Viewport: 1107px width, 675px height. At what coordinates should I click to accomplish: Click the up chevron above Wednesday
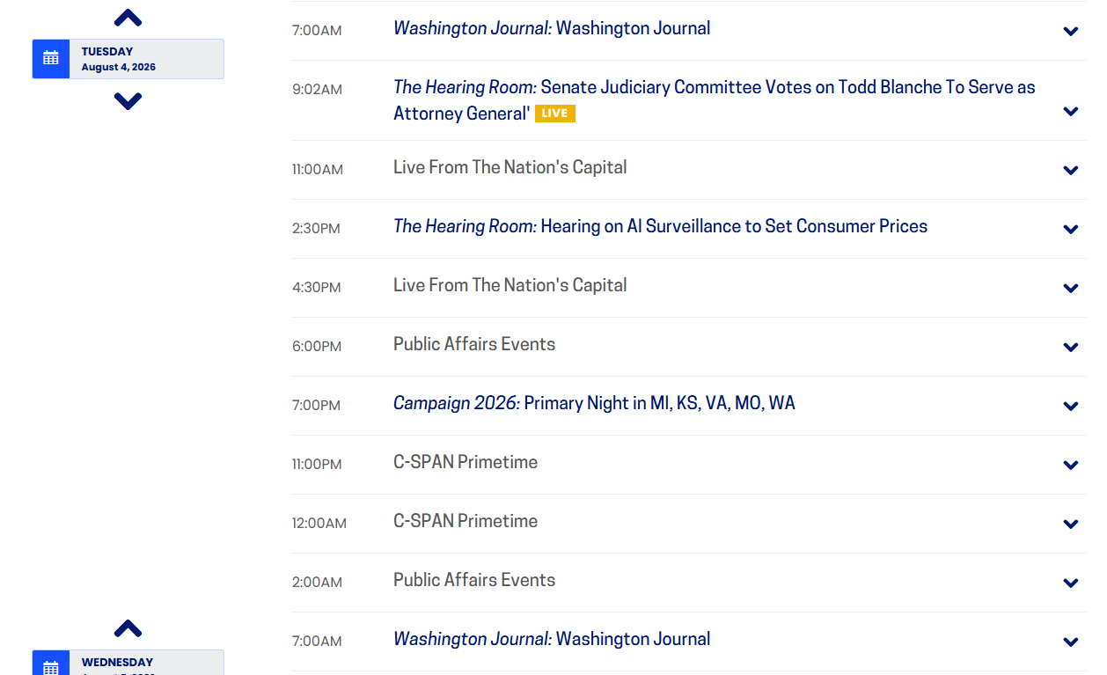(128, 628)
